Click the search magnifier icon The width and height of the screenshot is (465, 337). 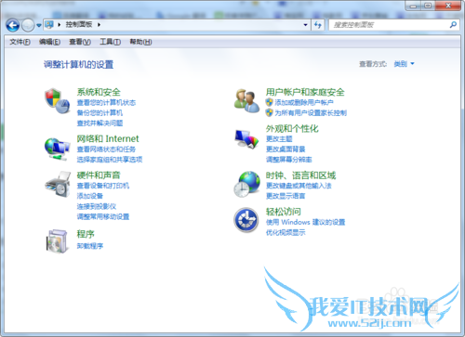tap(453, 25)
